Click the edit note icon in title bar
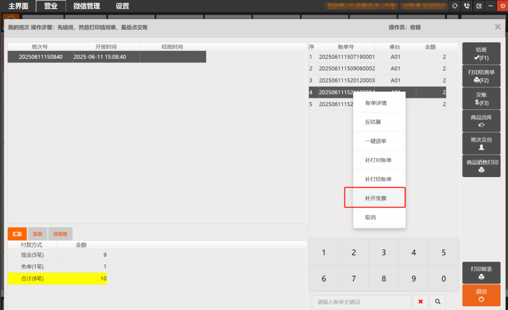 pyautogui.click(x=479, y=6)
